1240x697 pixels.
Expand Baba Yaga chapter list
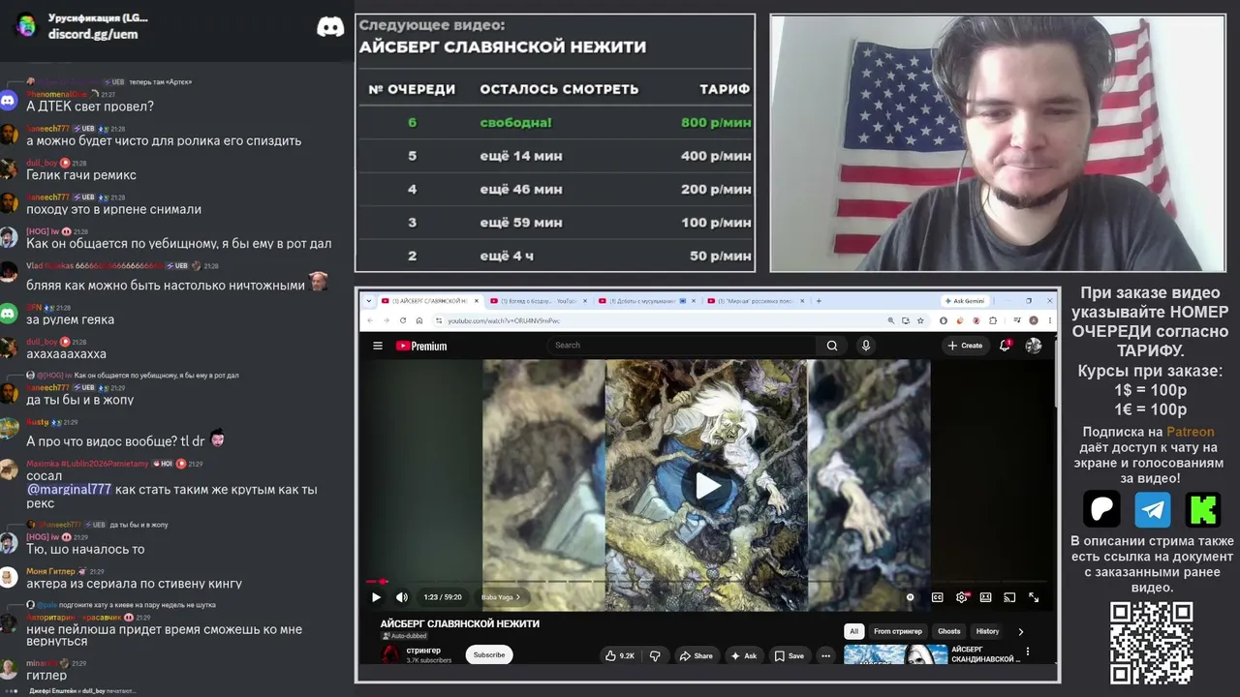click(501, 597)
